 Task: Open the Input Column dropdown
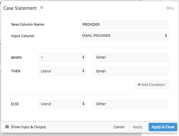click(x=124, y=36)
